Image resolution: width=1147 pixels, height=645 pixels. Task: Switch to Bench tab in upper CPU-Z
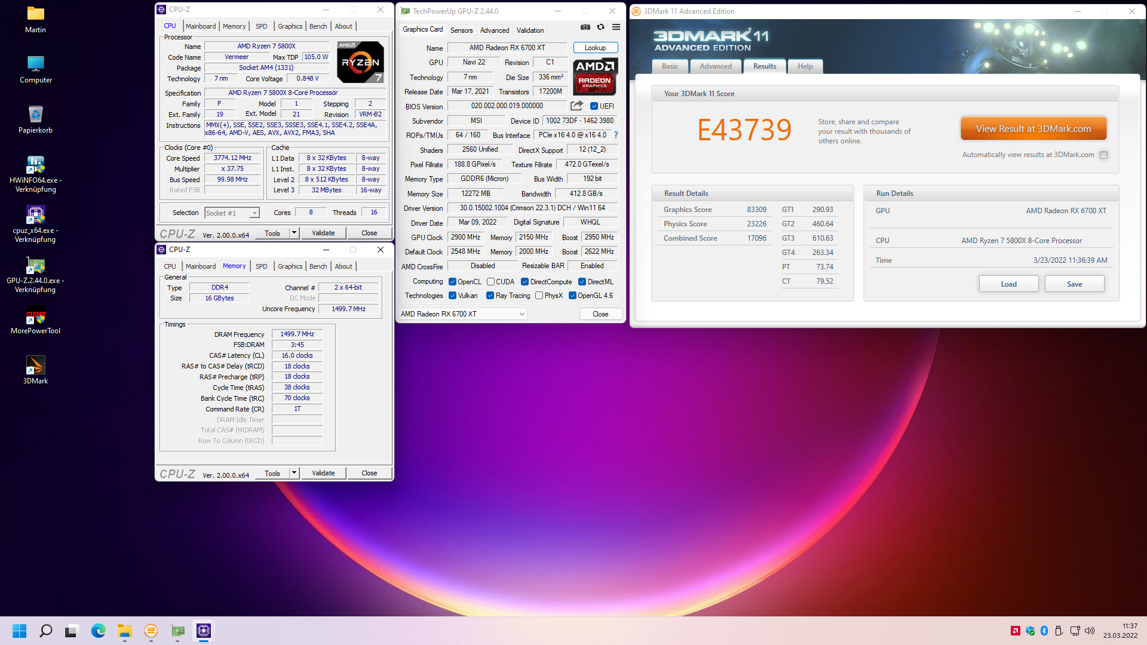pyautogui.click(x=318, y=26)
